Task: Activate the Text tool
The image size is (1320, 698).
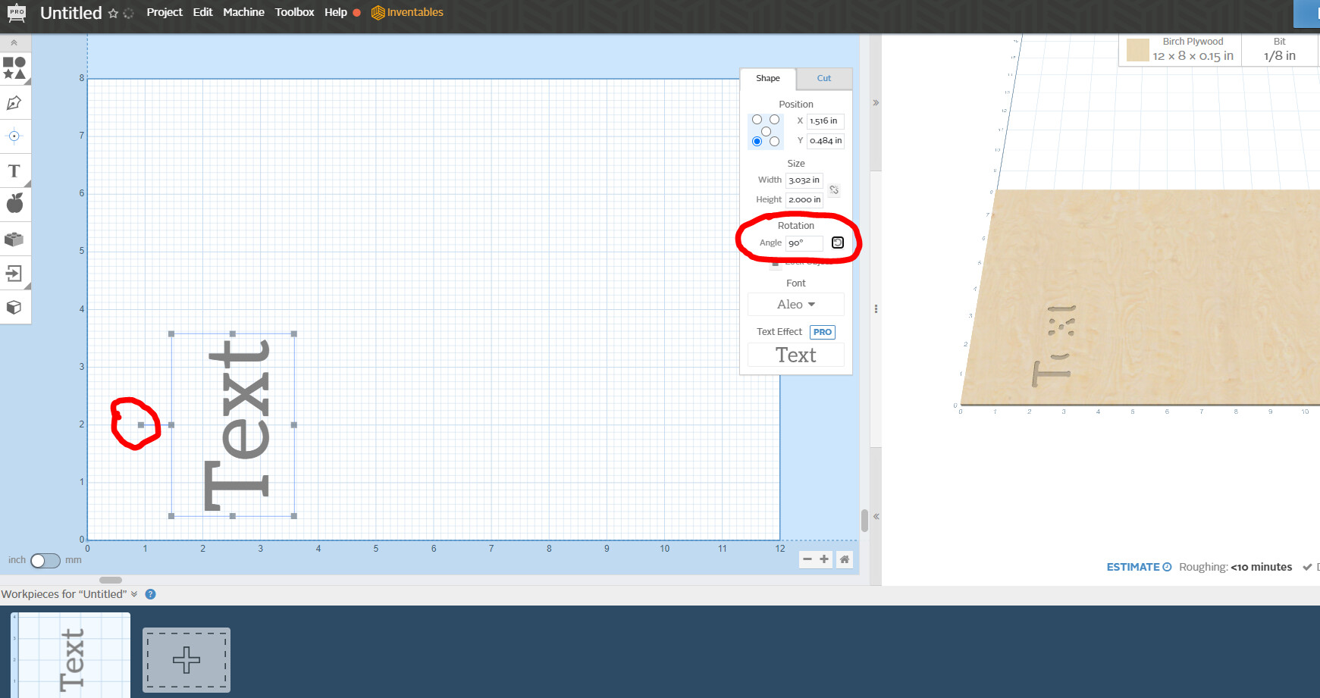Action: tap(14, 171)
